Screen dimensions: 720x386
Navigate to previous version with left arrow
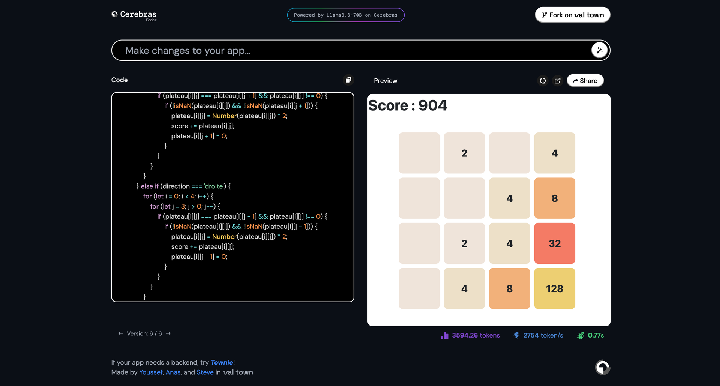120,333
